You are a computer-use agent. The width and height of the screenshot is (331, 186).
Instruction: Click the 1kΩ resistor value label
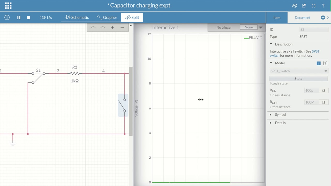pos(75,81)
